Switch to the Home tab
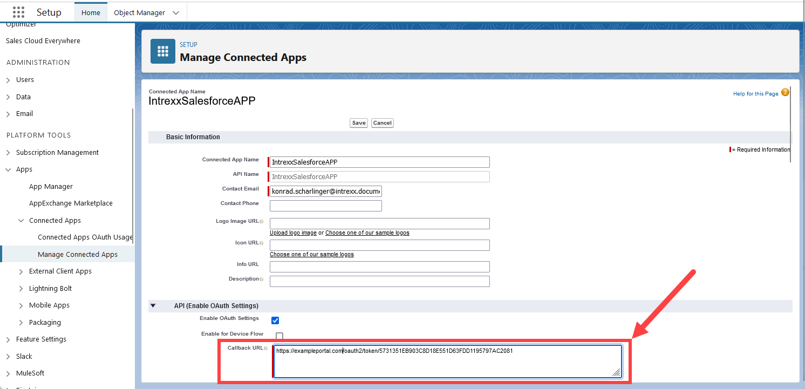 91,12
